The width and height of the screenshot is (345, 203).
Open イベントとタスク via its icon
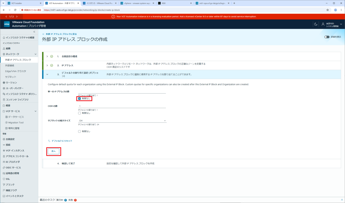pos(4,196)
